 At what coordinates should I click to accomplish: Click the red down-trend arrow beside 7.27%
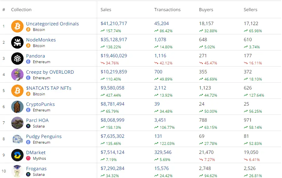201,159
